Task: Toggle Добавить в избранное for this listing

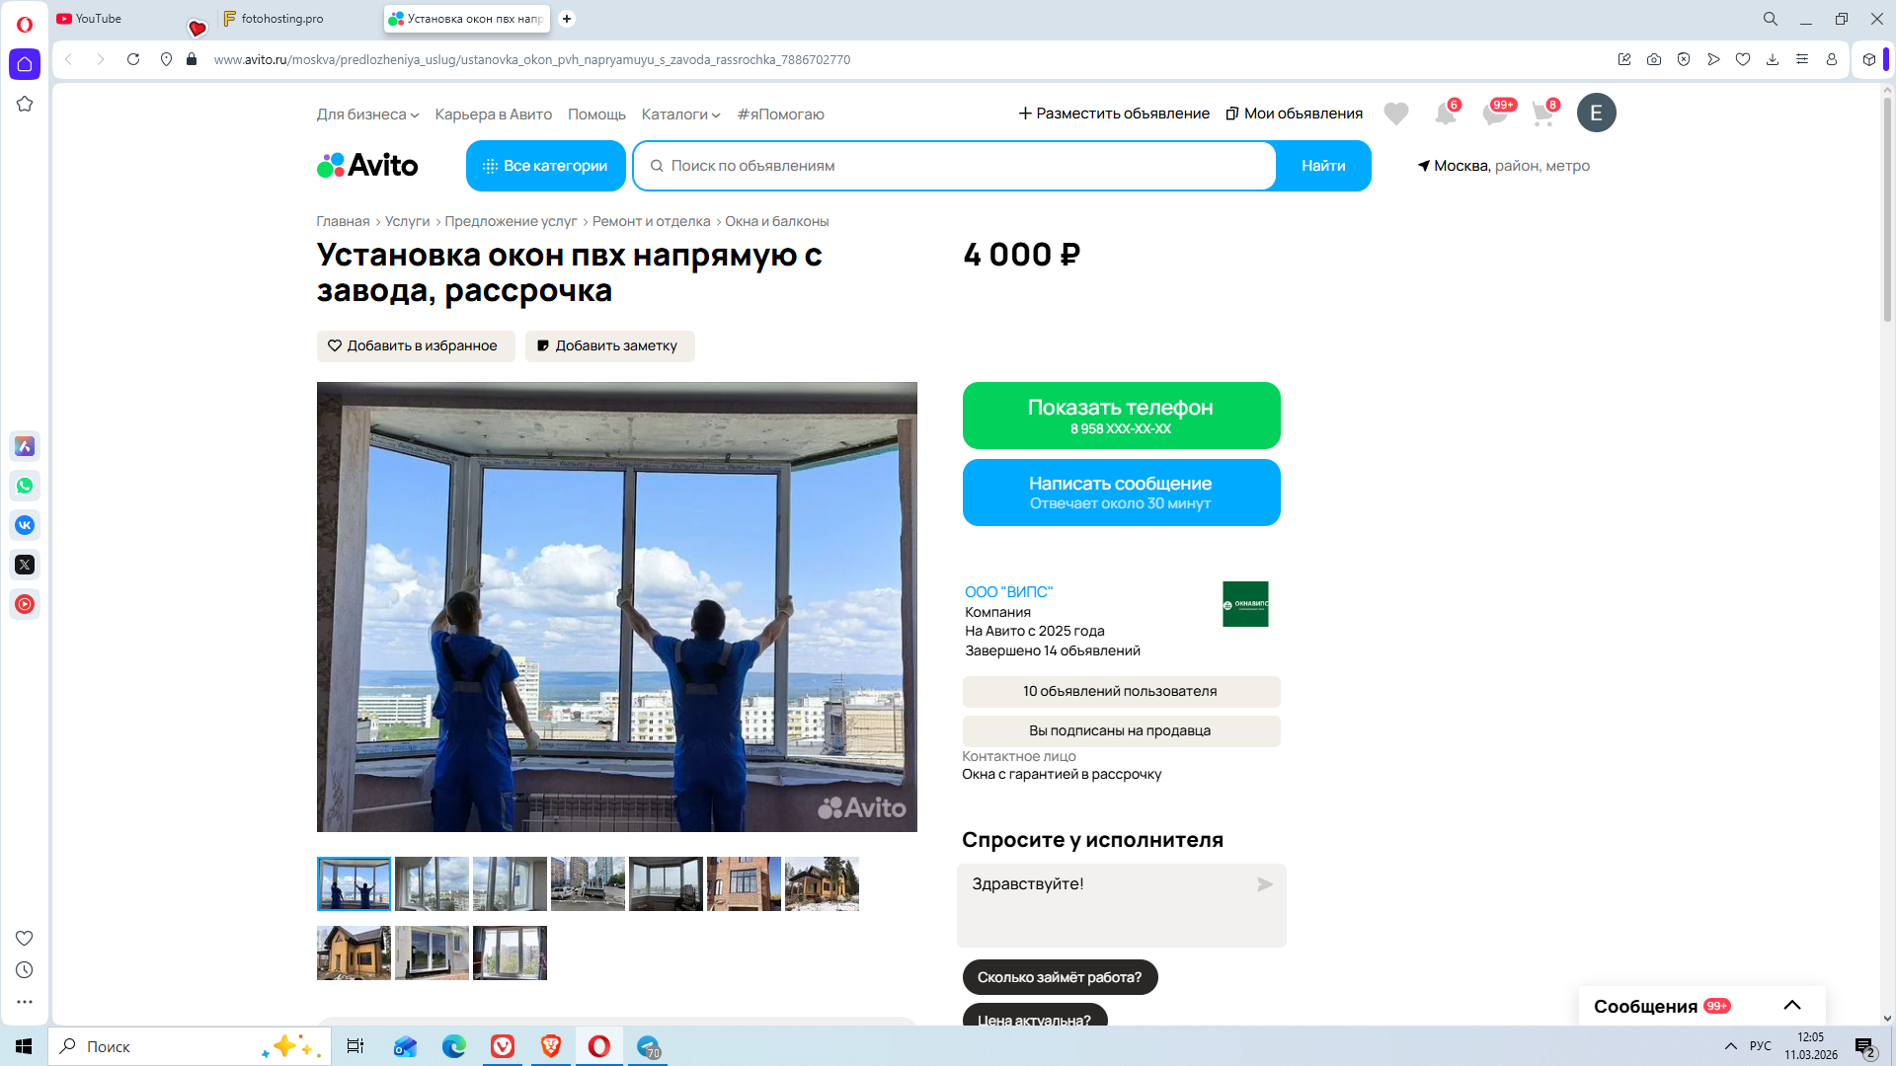Action: 415,346
